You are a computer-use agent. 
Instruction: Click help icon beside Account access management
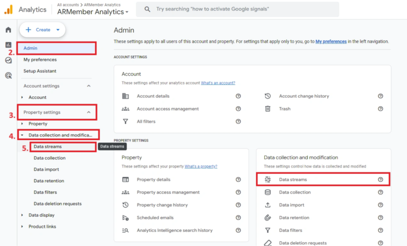coord(238,108)
